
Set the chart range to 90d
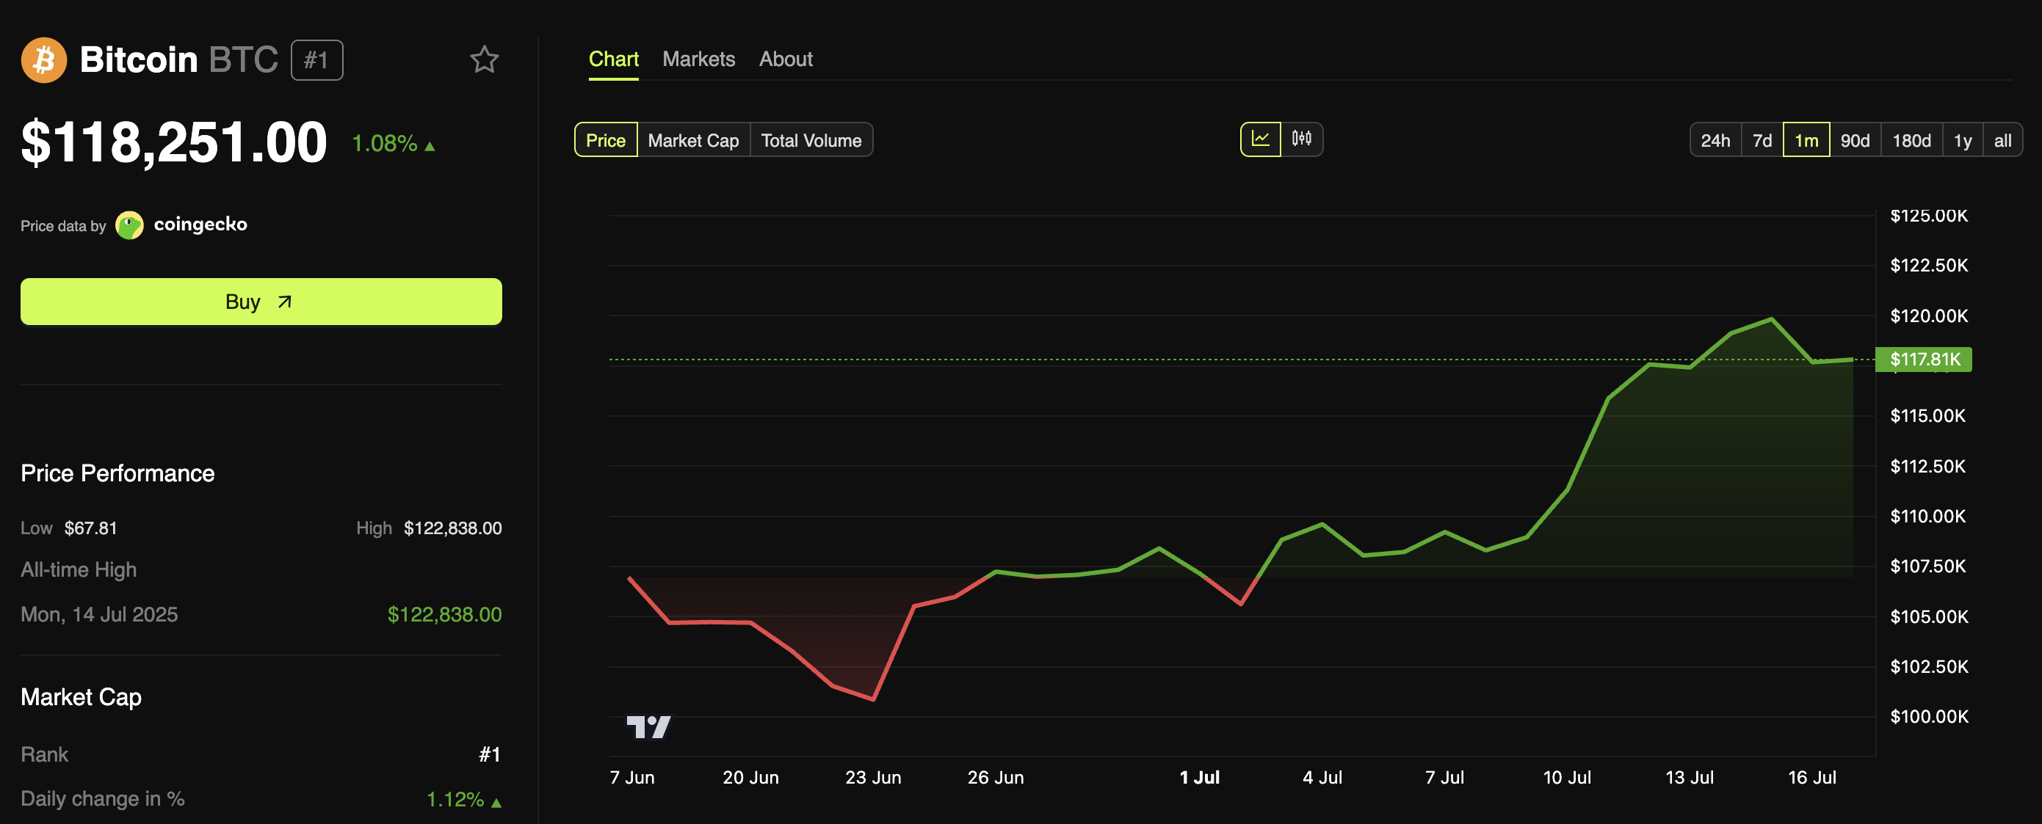1854,140
